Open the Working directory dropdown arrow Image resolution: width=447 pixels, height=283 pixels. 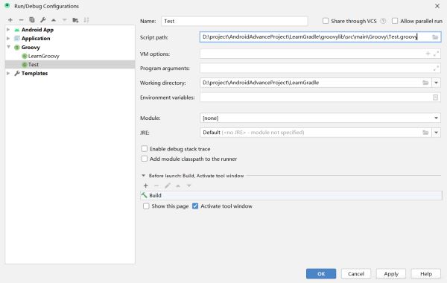point(436,83)
